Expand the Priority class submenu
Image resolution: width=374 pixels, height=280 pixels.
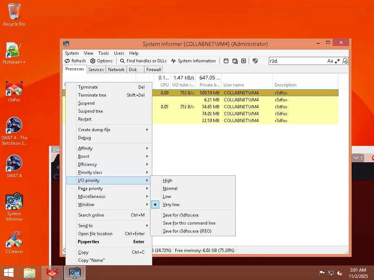click(x=109, y=172)
